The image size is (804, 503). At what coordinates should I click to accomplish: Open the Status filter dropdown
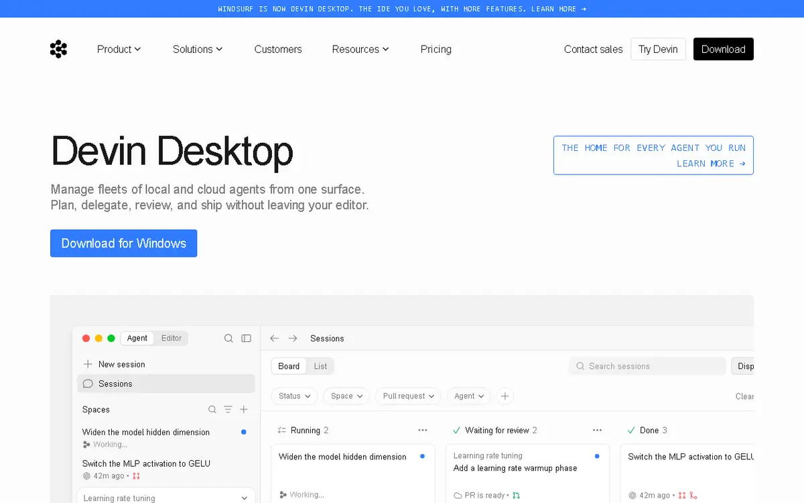coord(294,396)
